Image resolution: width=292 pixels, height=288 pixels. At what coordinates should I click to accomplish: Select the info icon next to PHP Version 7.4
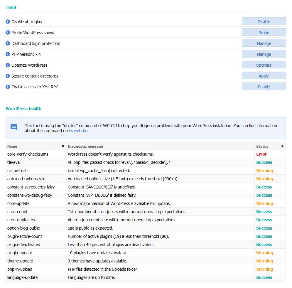(x=7, y=54)
